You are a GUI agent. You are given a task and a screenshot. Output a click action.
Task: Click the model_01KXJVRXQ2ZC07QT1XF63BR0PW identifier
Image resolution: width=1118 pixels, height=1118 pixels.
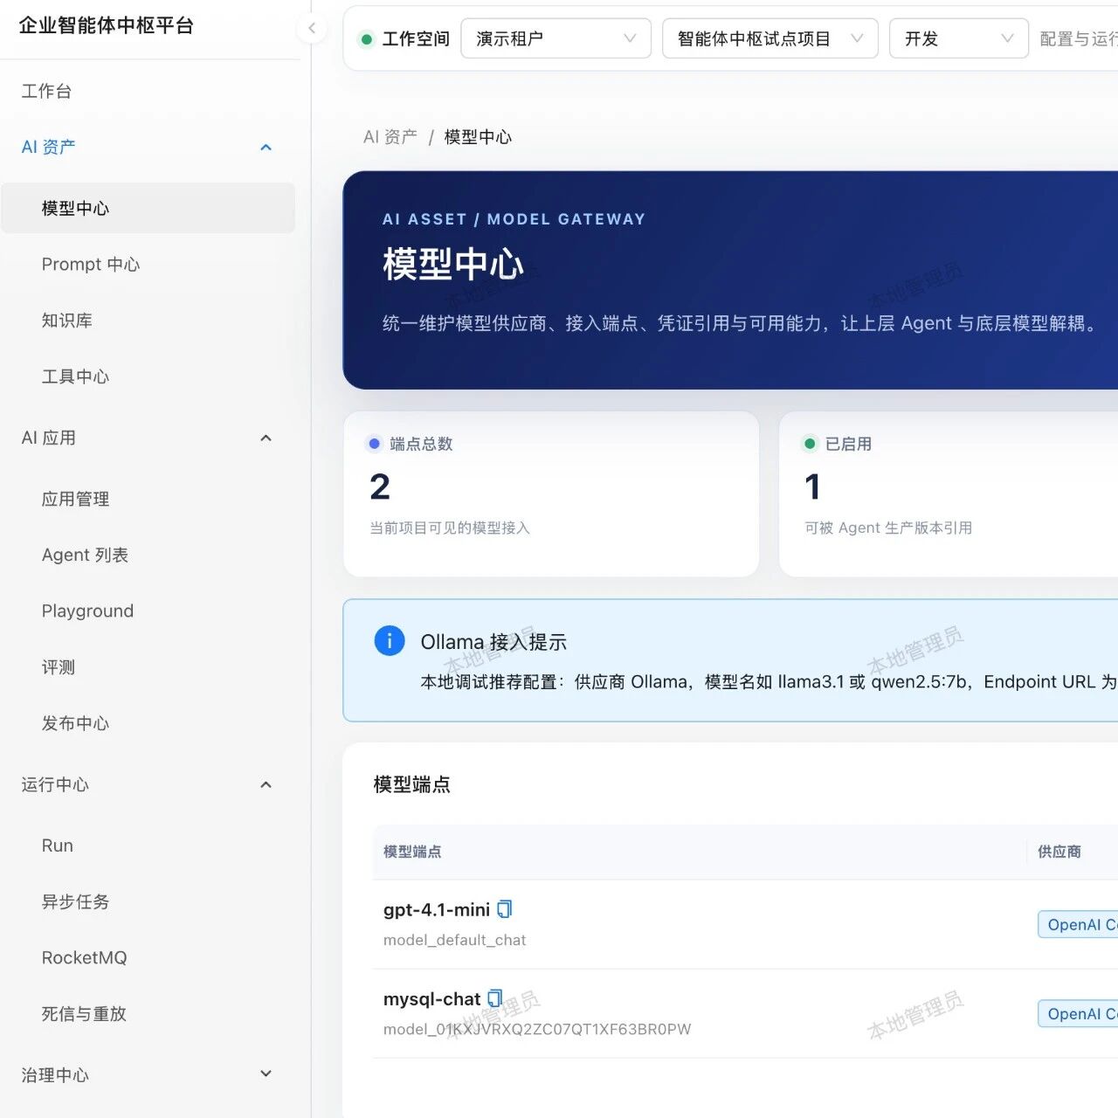[x=537, y=1029]
